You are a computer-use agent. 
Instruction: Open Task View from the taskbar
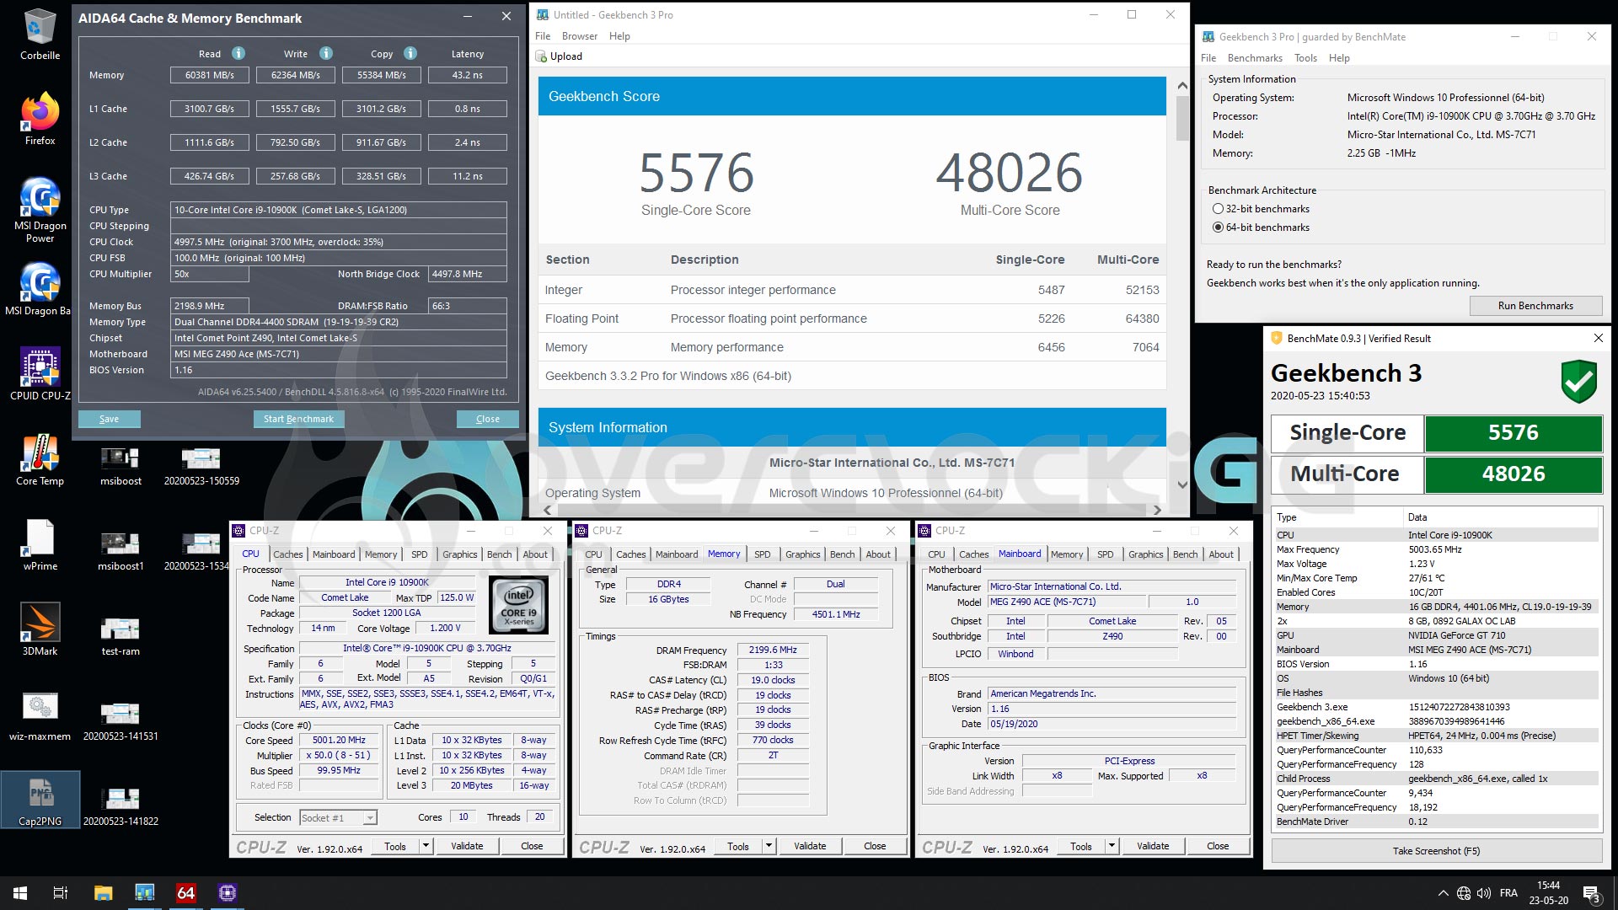point(61,892)
